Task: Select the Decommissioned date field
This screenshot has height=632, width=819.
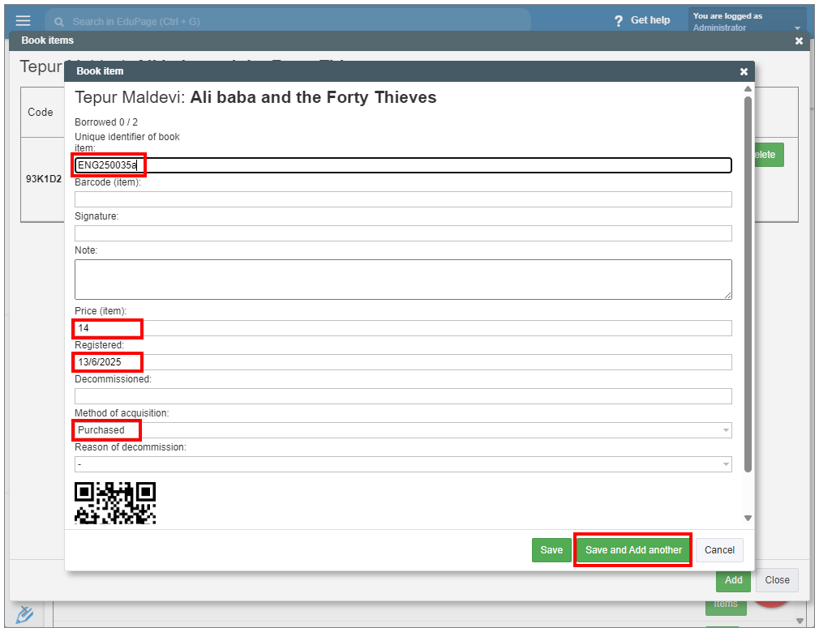Action: [403, 396]
